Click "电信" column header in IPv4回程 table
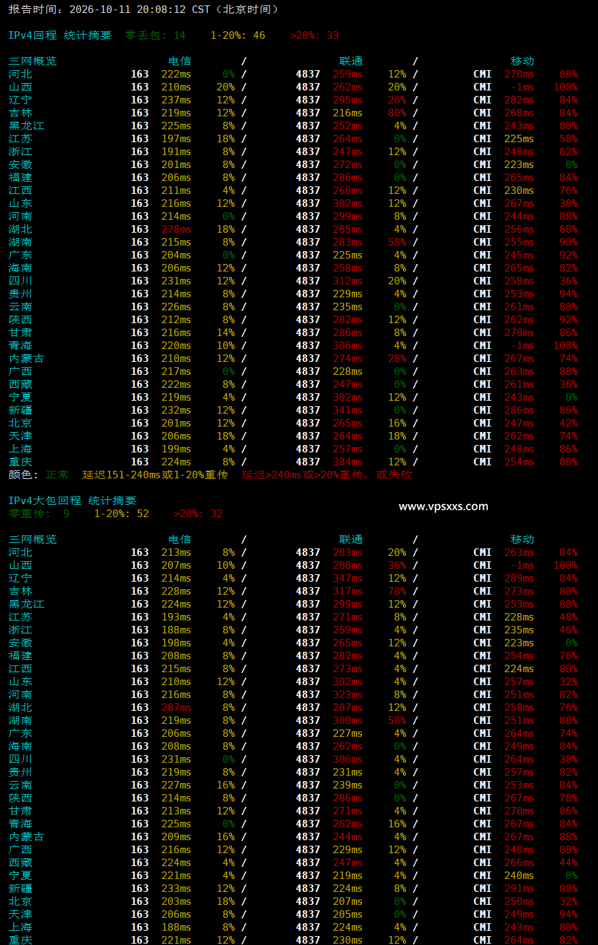This screenshot has width=598, height=945. [x=180, y=61]
